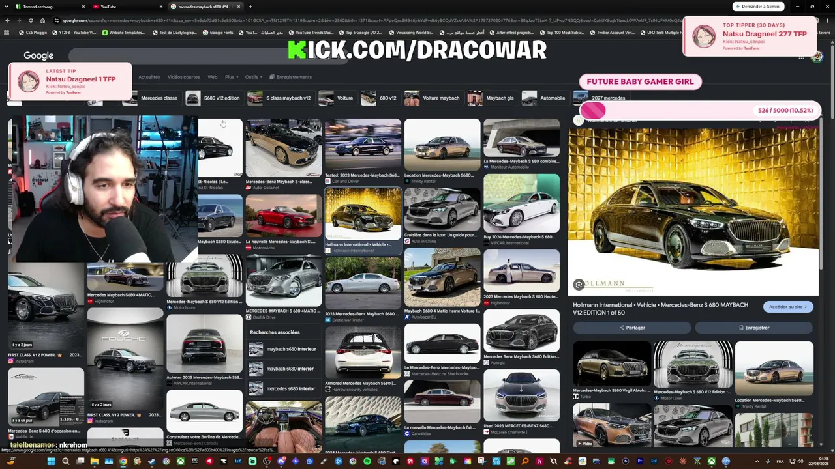Open the Spotify taskbar icon
This screenshot has width=835, height=469.
click(367, 462)
